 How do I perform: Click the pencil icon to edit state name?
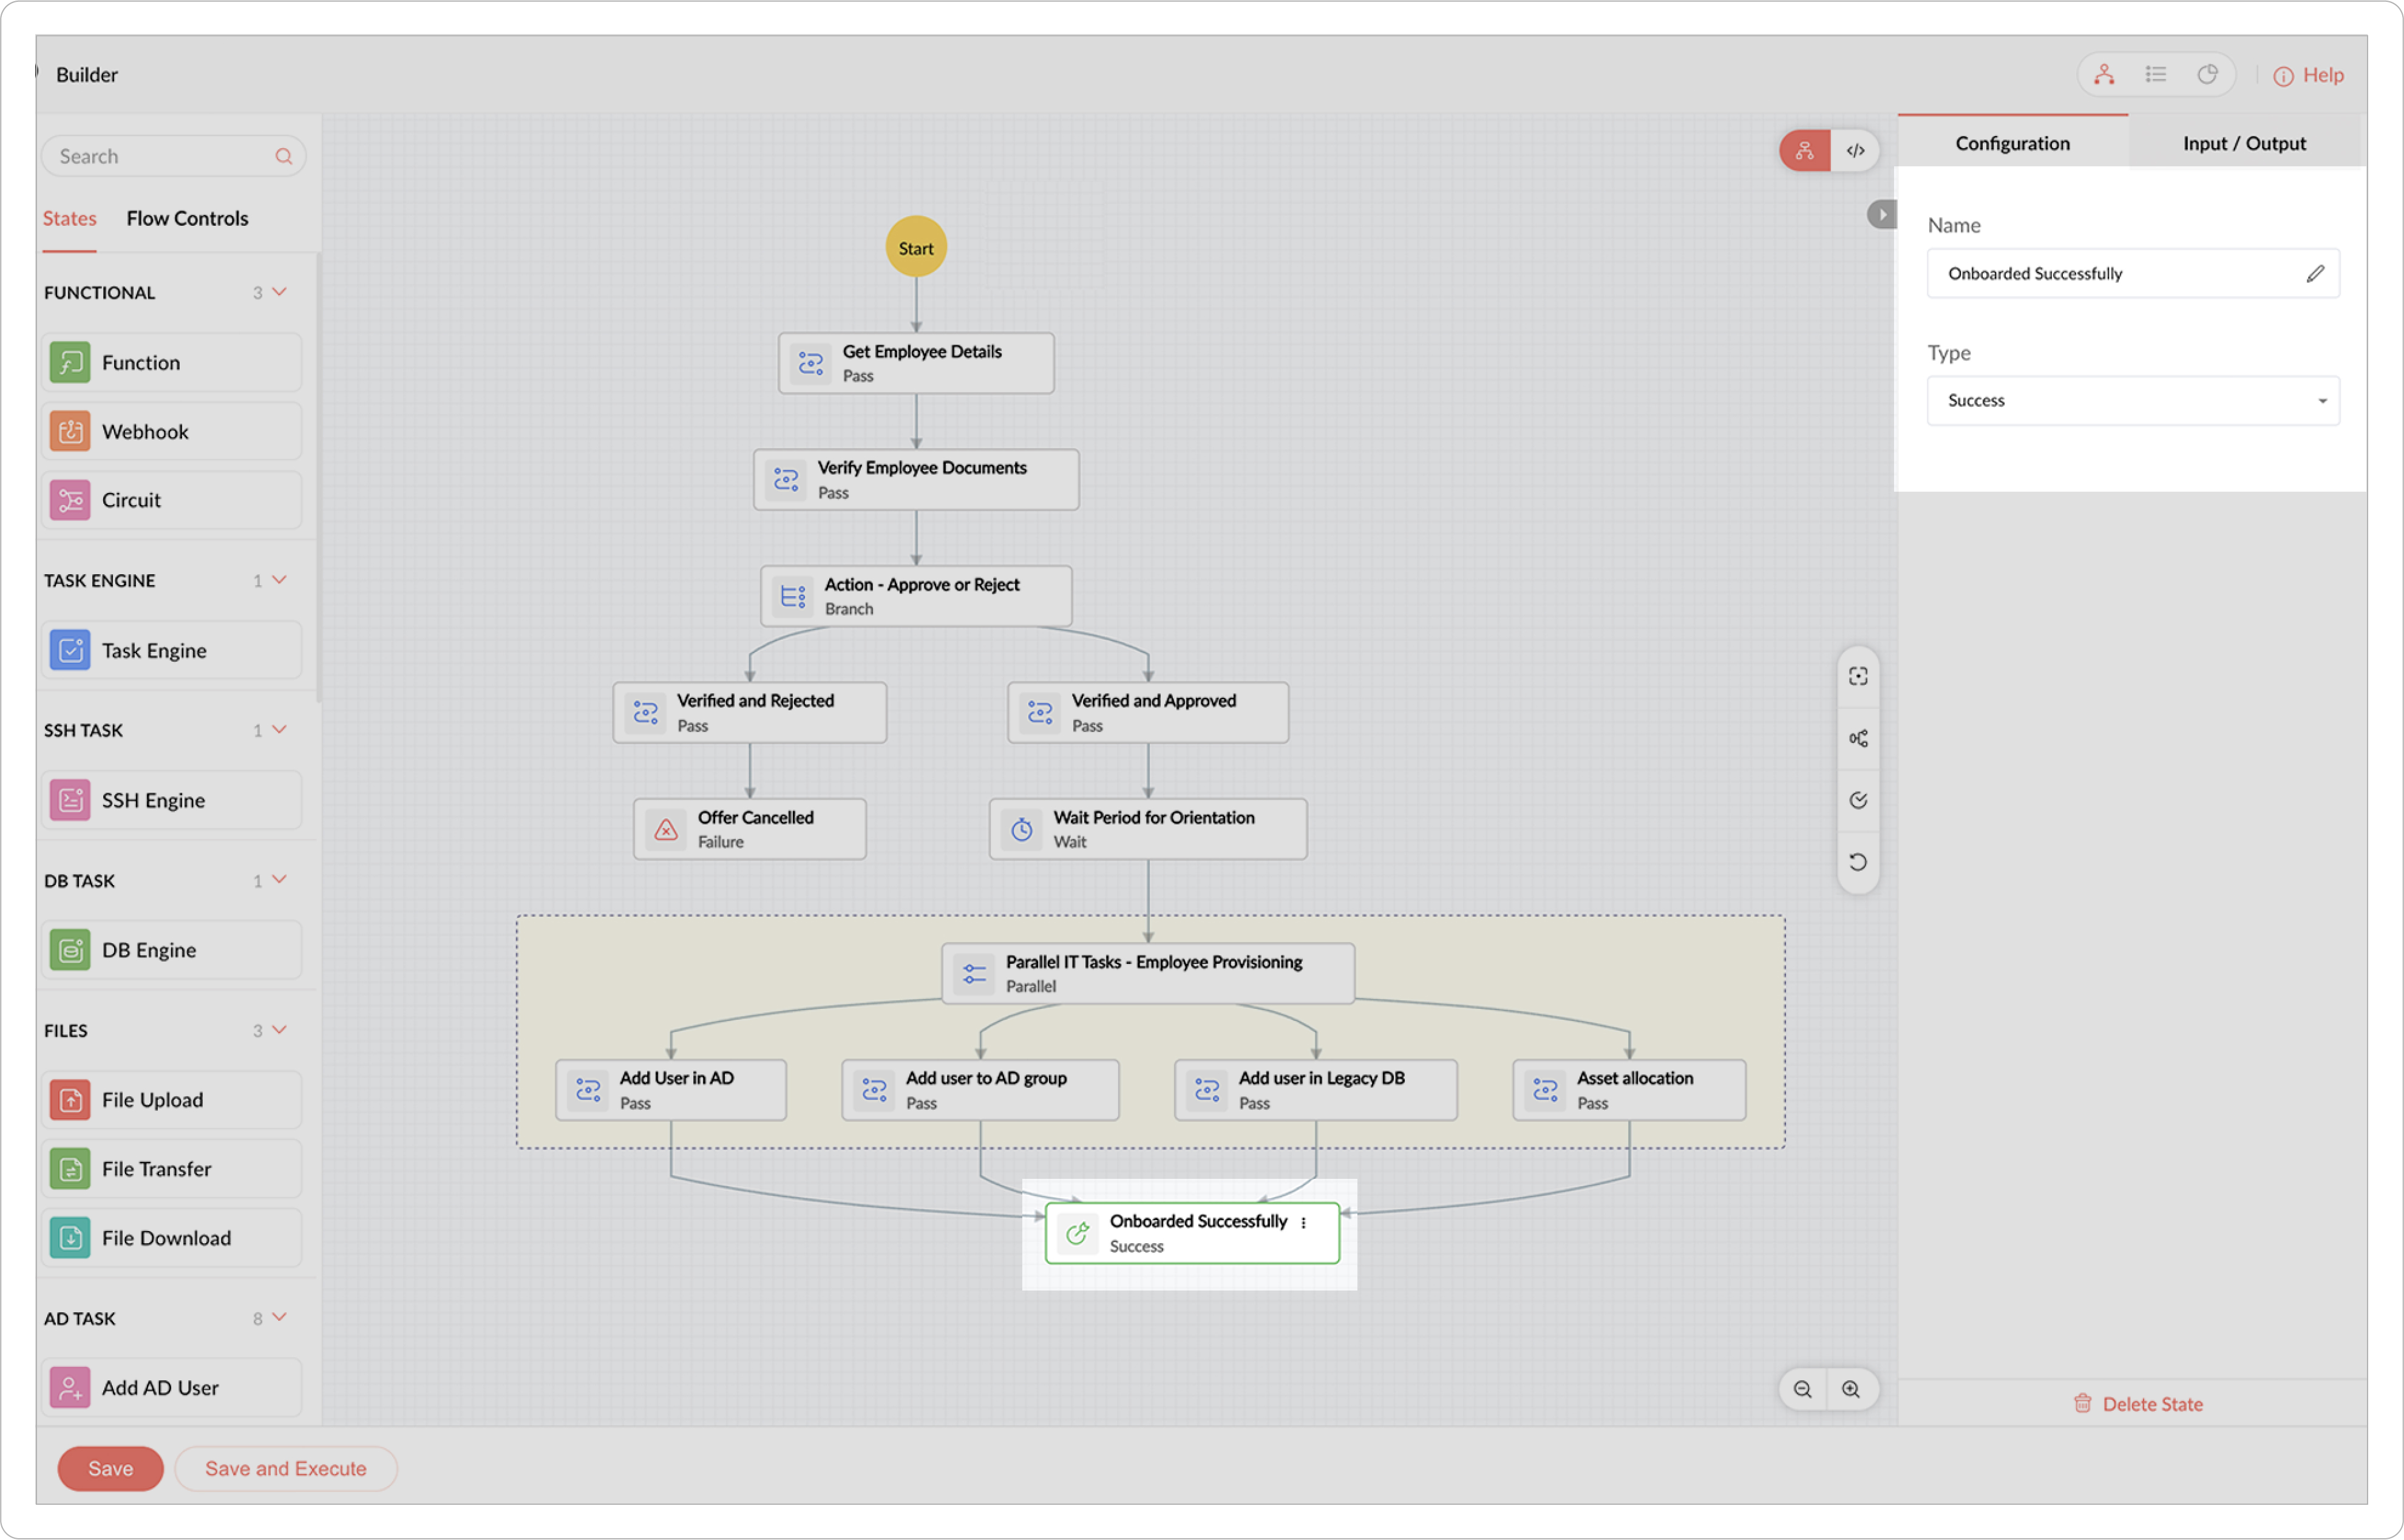(x=2315, y=273)
